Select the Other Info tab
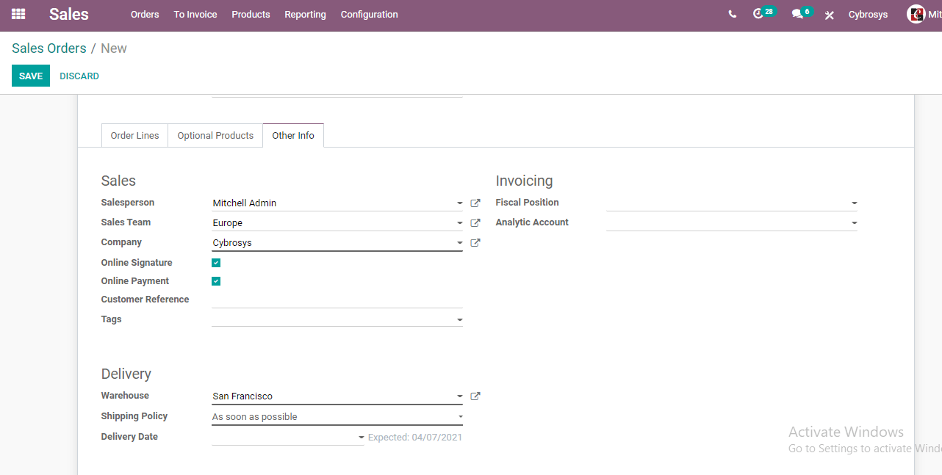 tap(293, 136)
